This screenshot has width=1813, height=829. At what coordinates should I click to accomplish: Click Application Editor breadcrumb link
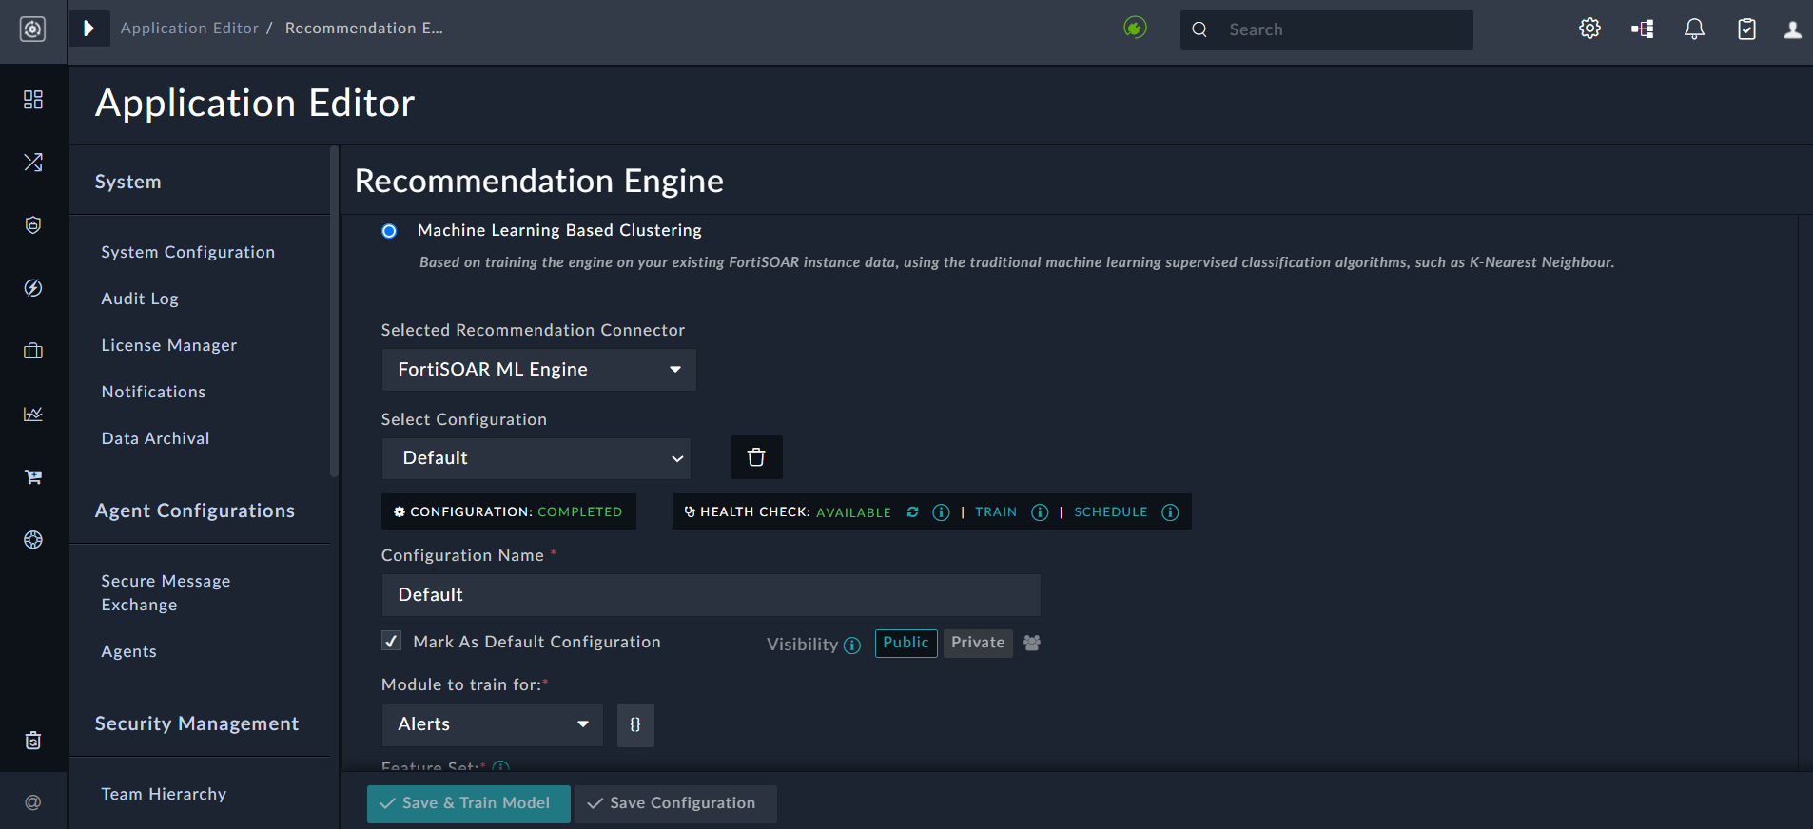click(189, 29)
